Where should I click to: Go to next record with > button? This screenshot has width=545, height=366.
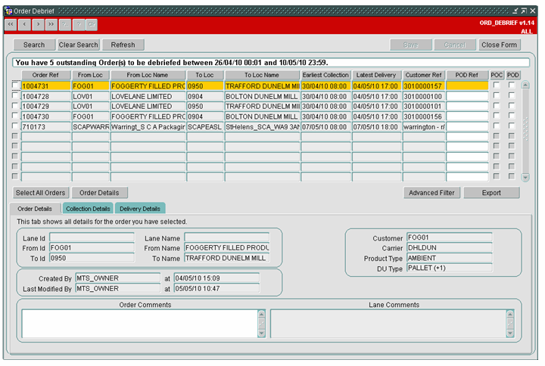38,25
